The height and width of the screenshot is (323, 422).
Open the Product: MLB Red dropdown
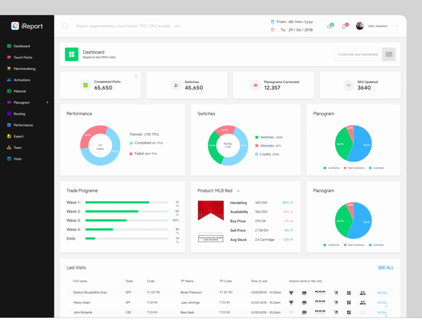[x=238, y=191]
